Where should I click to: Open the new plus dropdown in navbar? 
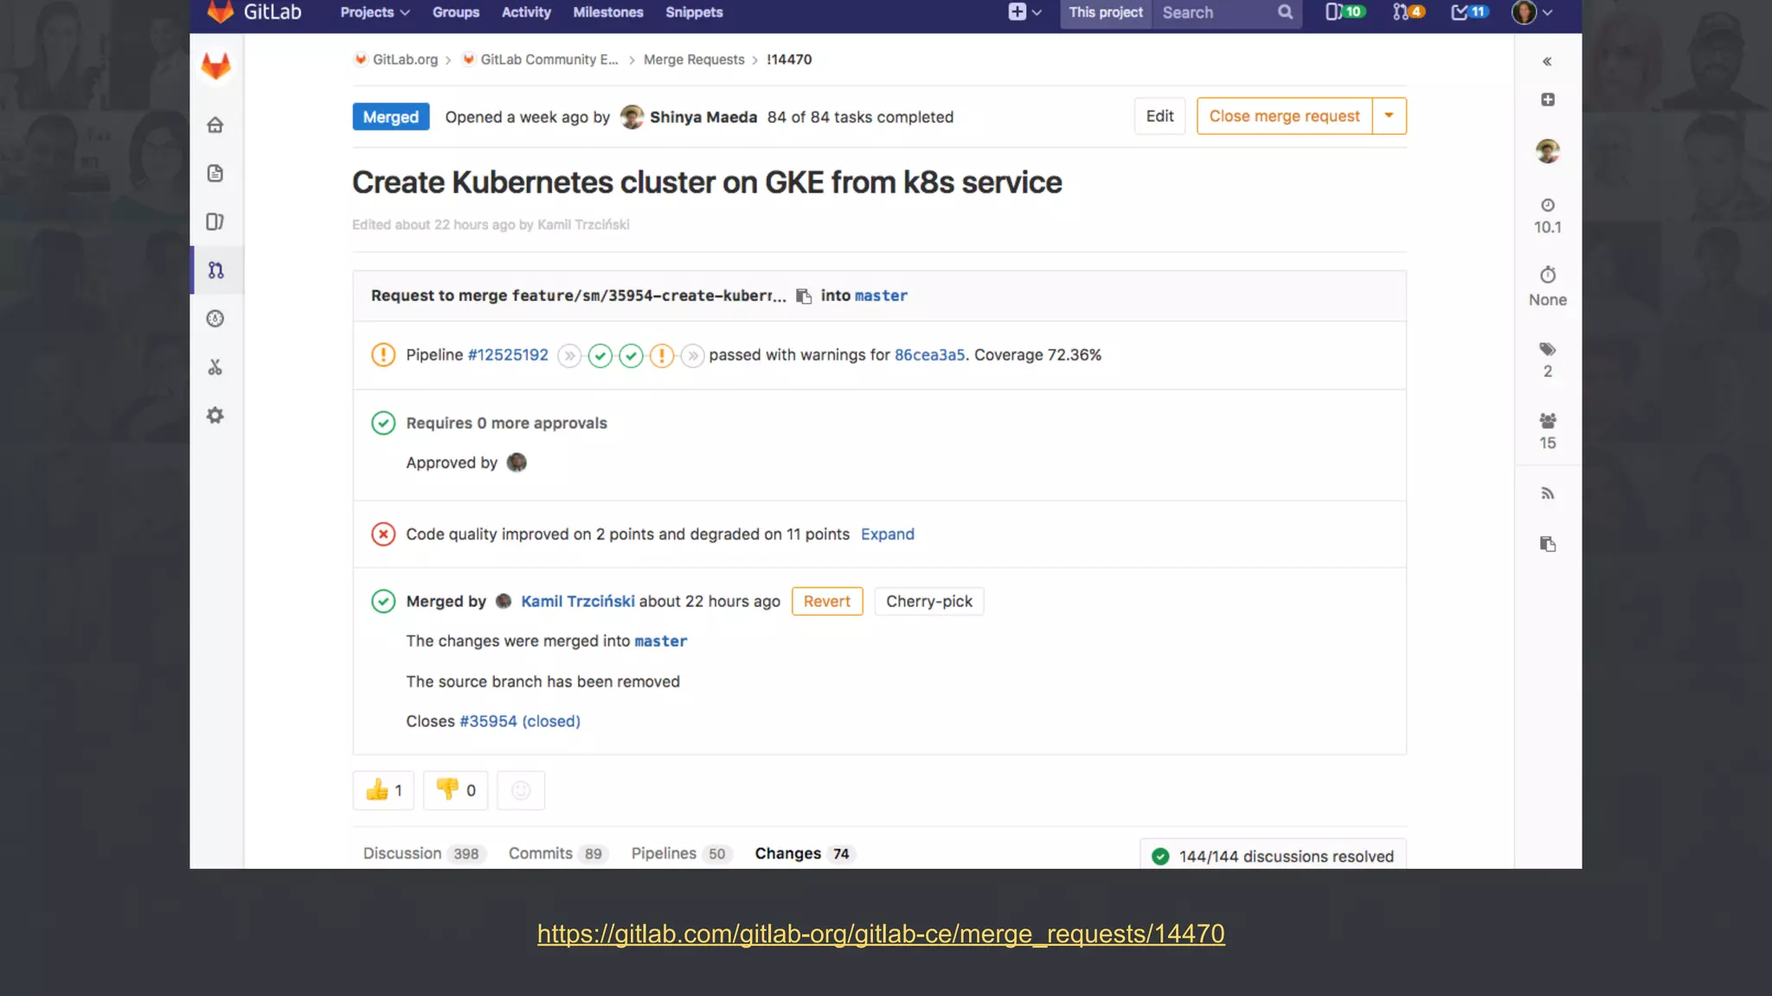[x=1024, y=12]
